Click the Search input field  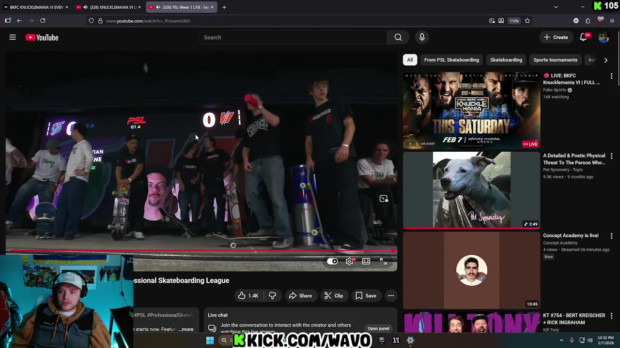(292, 37)
